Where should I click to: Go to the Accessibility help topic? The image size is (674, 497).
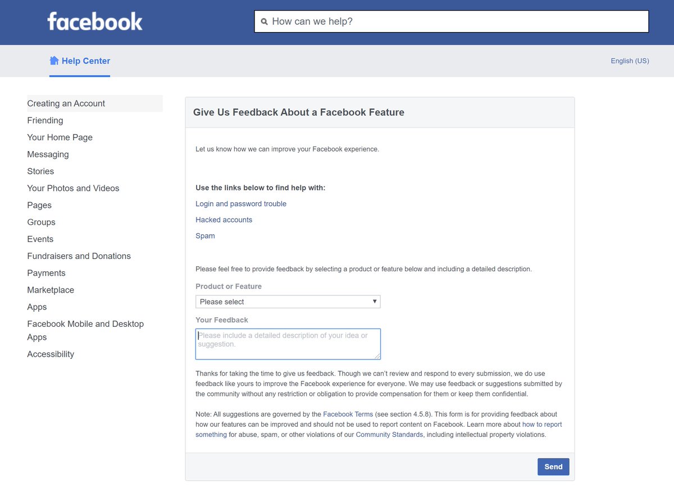pos(51,354)
